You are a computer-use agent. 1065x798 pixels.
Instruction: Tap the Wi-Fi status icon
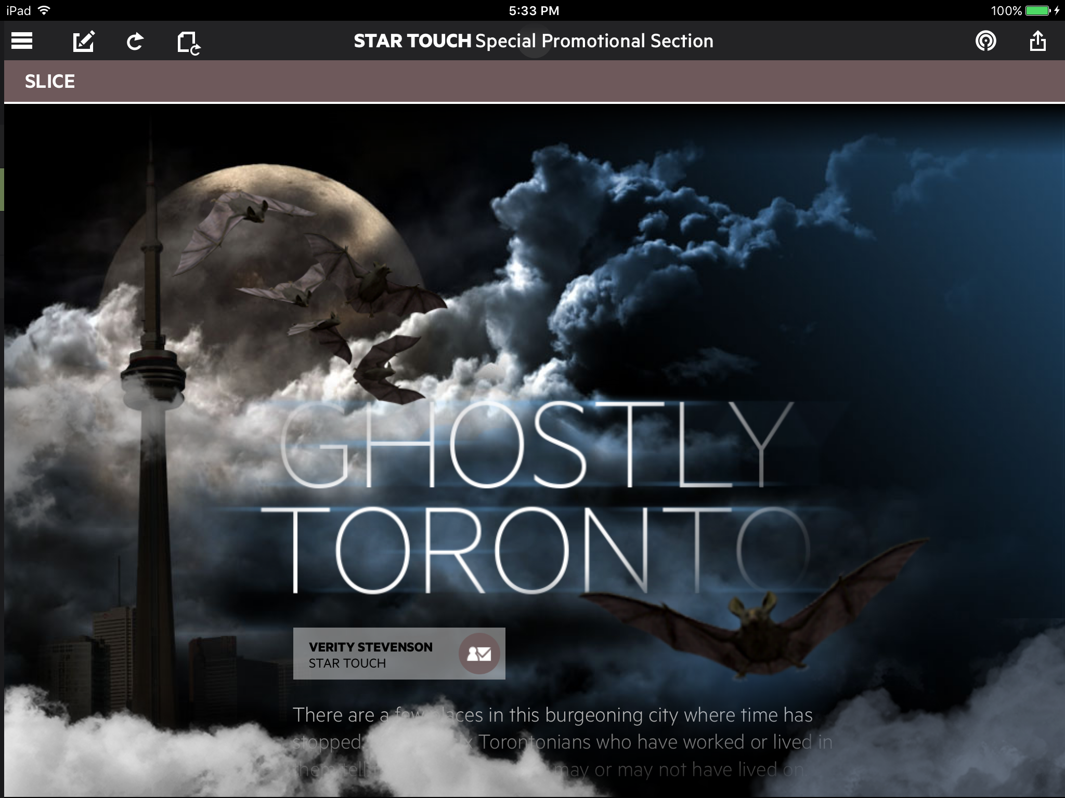[x=44, y=10]
